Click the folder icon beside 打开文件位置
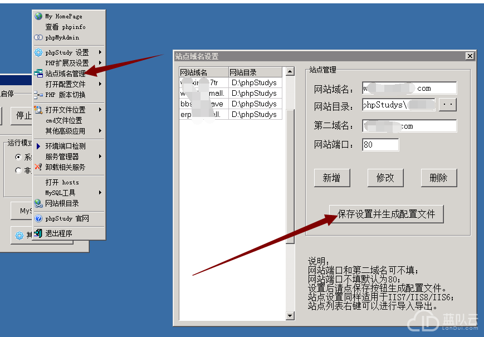 click(38, 110)
